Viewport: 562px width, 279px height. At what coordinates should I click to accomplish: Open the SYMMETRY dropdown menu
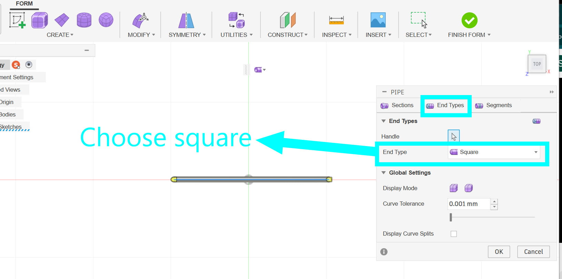(x=187, y=35)
